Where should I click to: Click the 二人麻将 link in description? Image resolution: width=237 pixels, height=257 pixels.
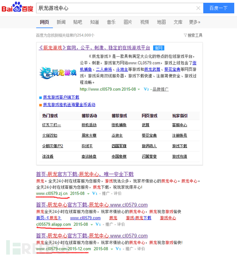104,69
